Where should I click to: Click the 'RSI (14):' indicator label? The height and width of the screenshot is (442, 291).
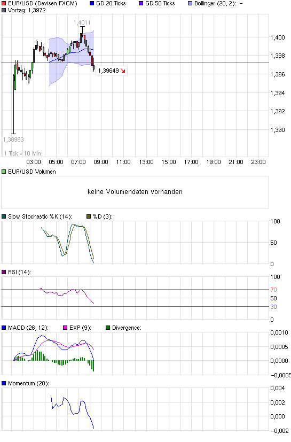(19, 272)
